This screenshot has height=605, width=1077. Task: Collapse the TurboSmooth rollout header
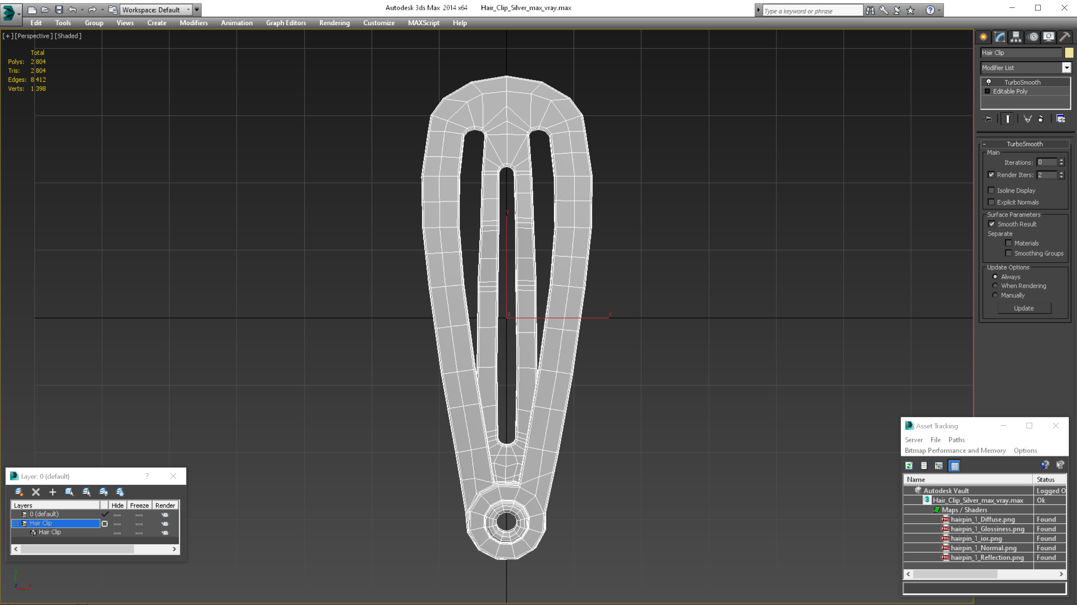1025,144
